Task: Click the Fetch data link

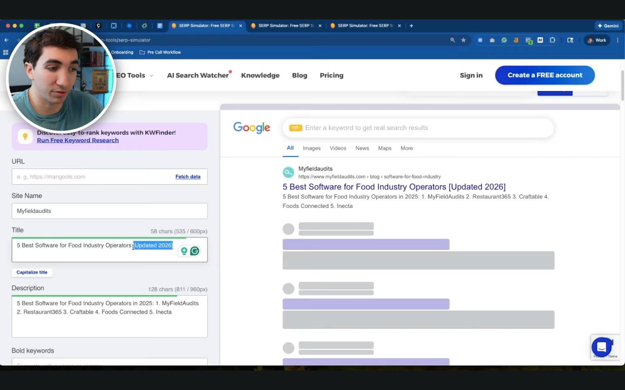Action: [188, 177]
